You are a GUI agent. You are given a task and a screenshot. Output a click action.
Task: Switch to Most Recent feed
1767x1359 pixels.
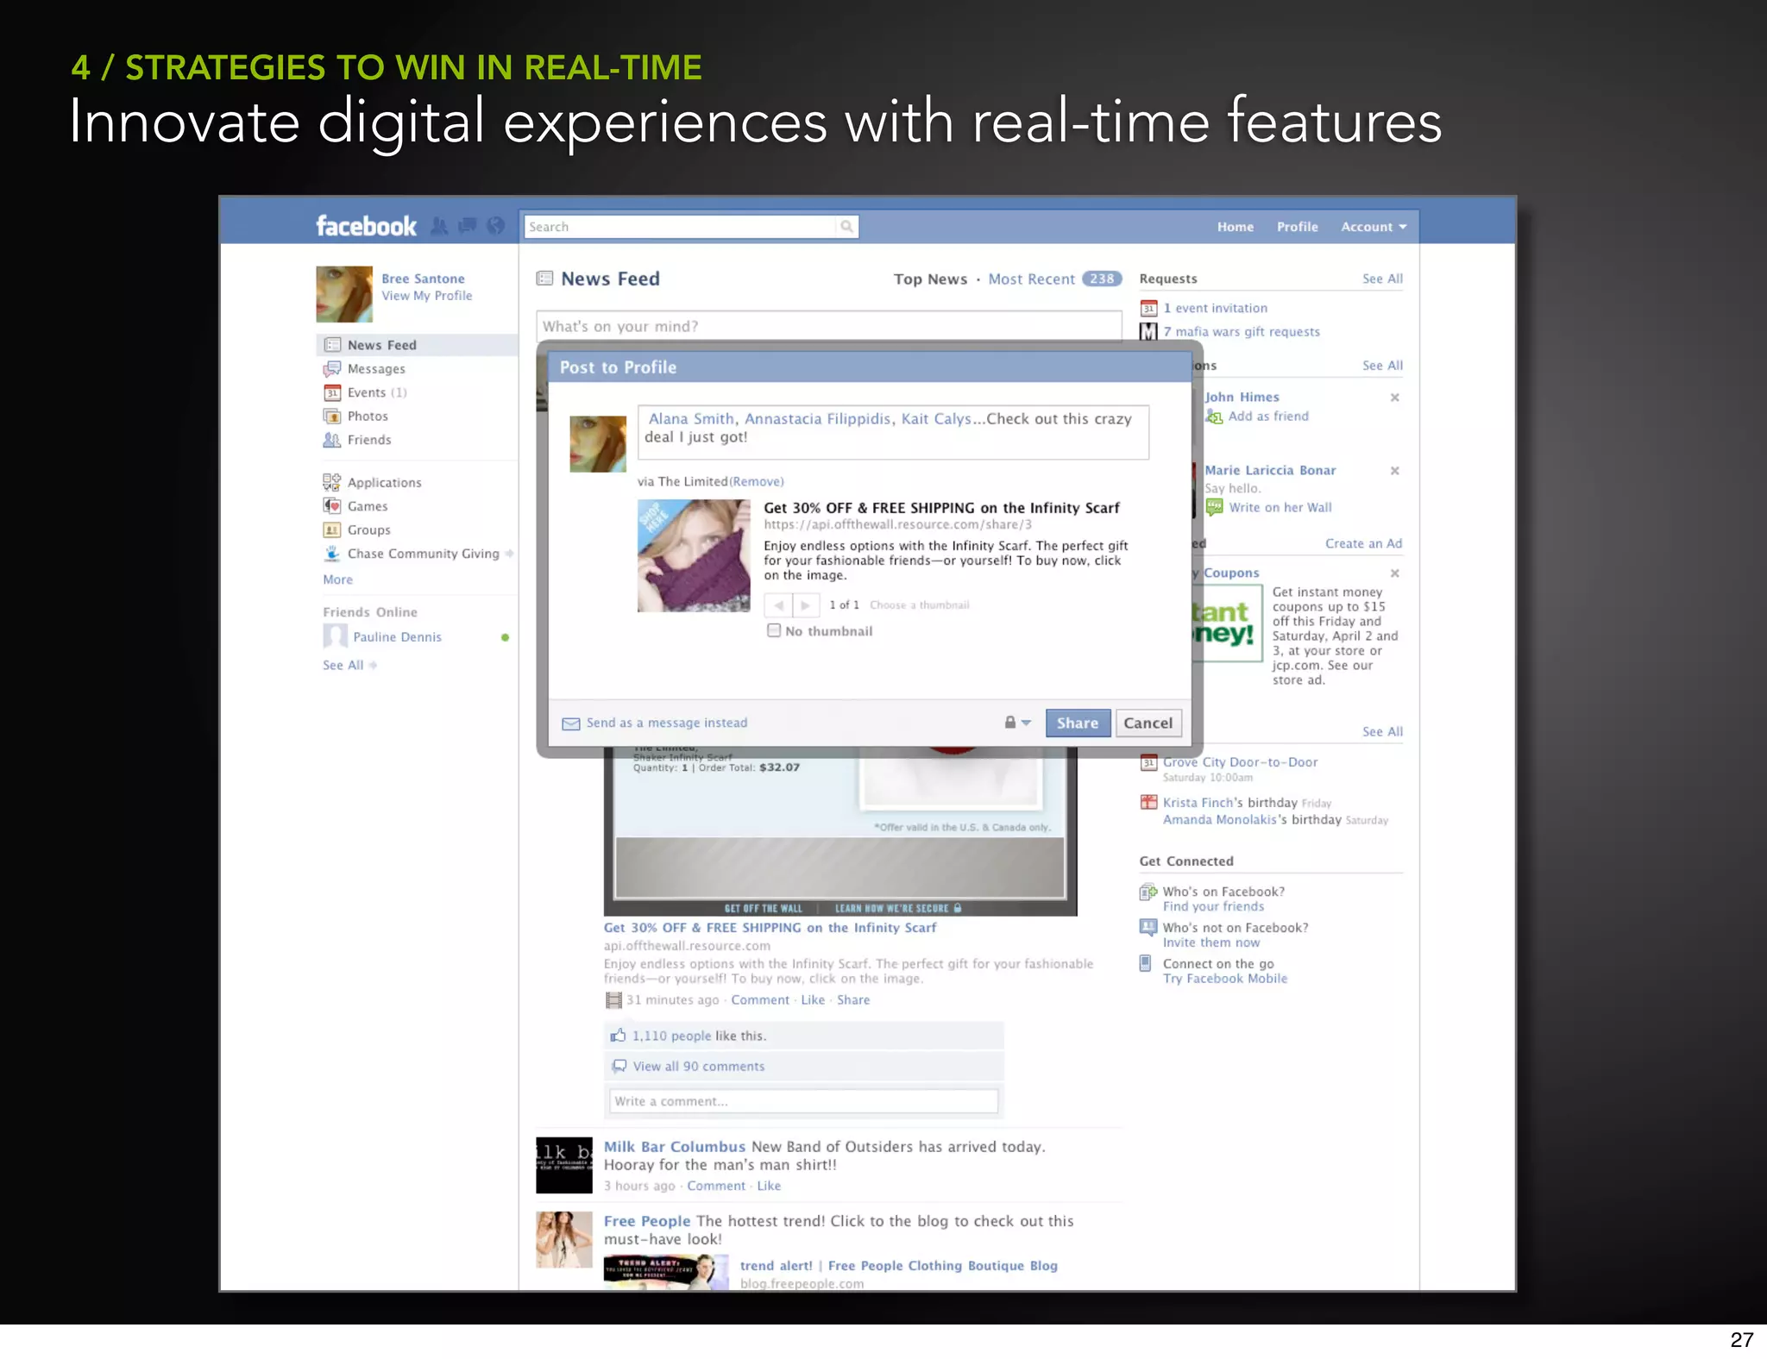coord(1031,279)
